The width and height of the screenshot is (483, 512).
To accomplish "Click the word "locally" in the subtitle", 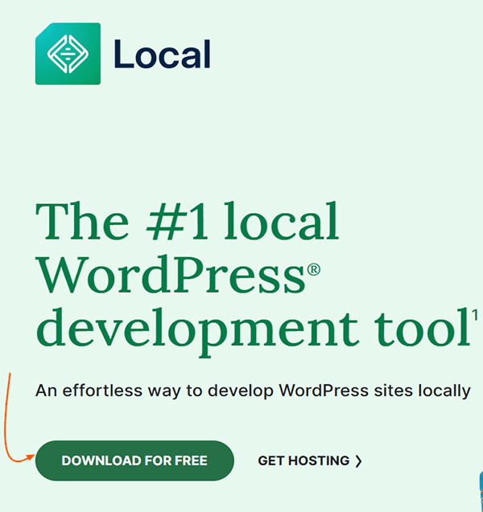I will click(x=441, y=391).
